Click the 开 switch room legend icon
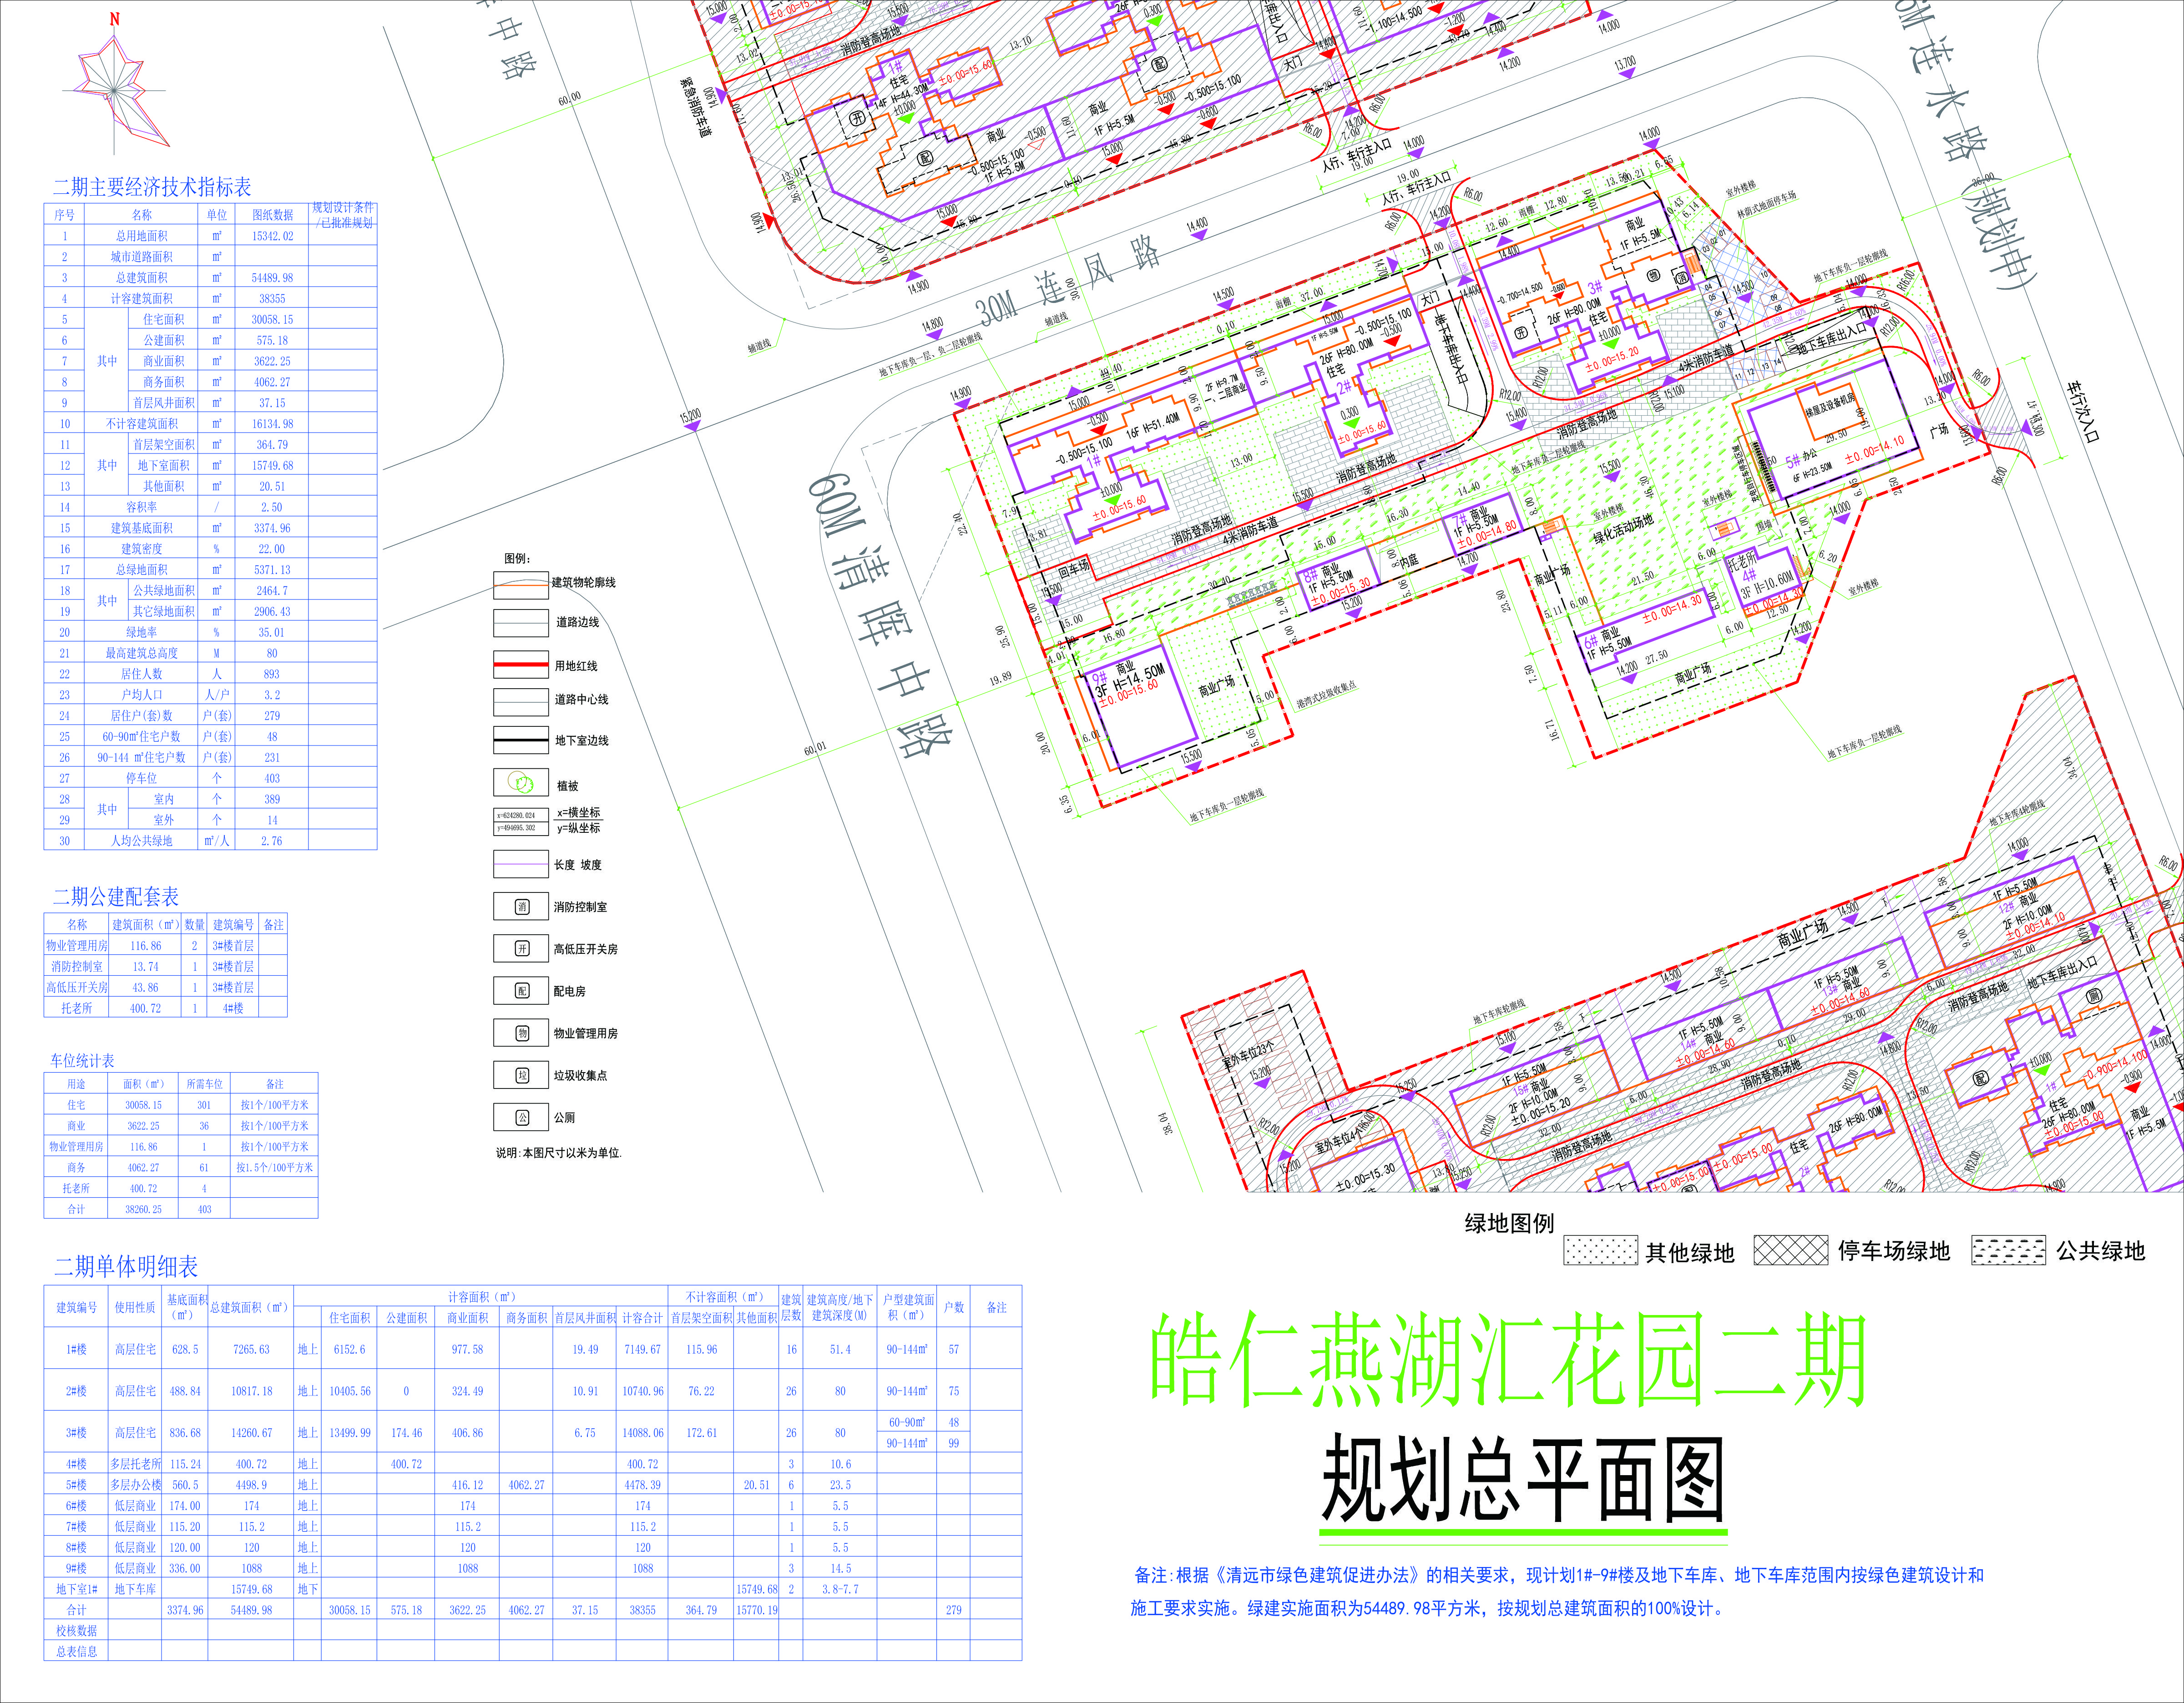 (521, 948)
